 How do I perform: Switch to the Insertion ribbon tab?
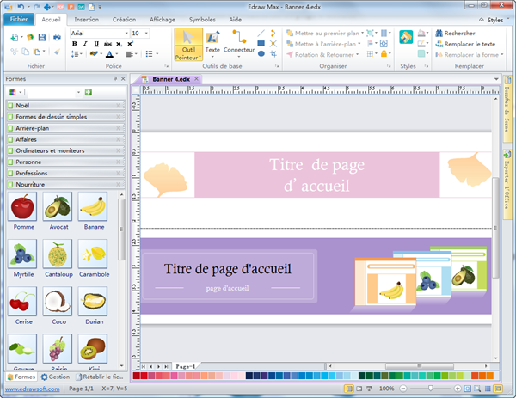tap(86, 18)
